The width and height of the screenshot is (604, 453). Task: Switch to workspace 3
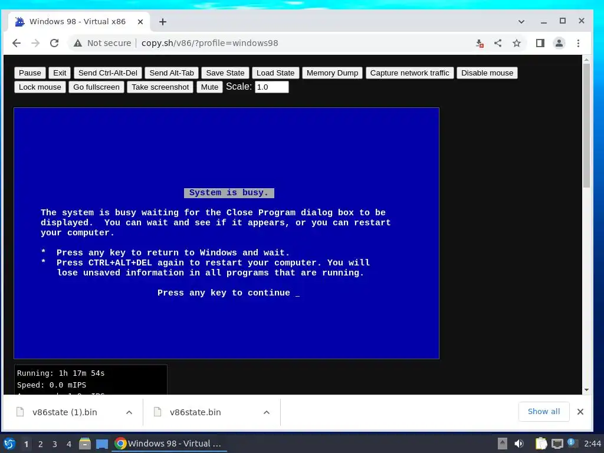tap(55, 444)
